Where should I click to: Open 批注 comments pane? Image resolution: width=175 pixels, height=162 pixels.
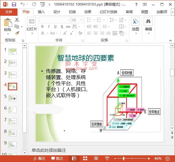point(57,159)
